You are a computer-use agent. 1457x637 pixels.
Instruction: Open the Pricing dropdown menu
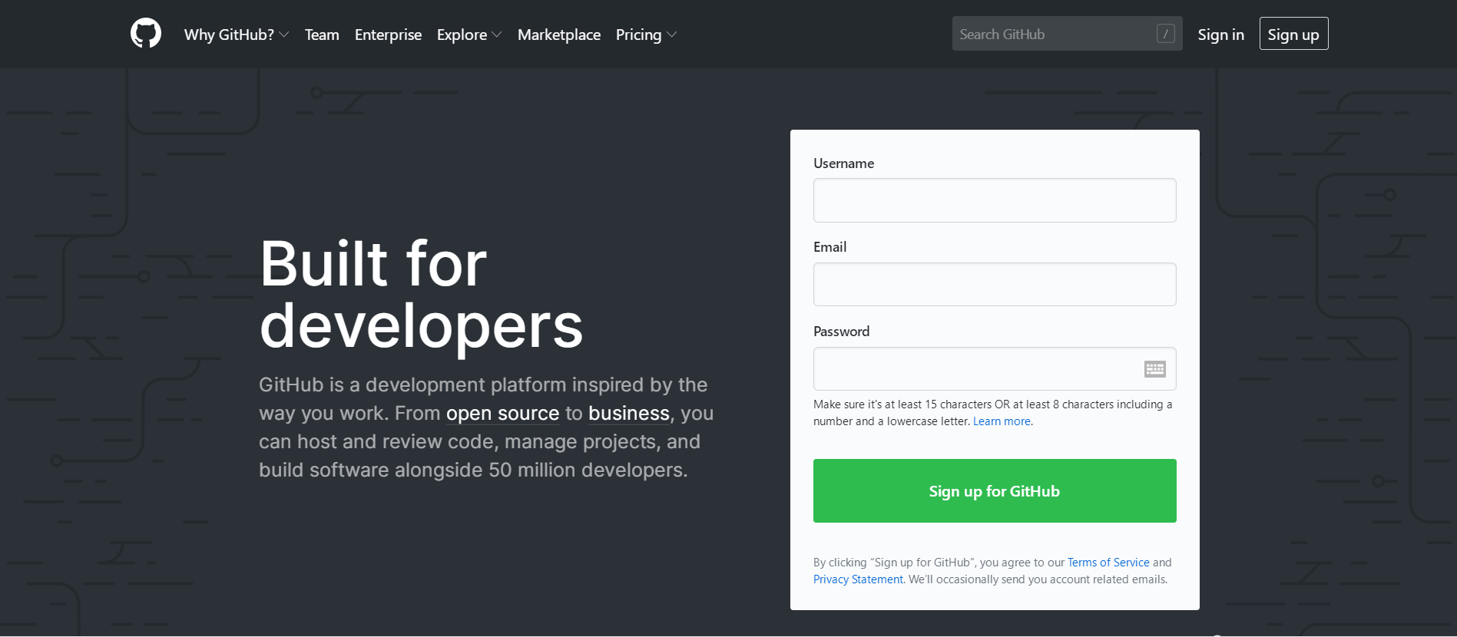(646, 35)
